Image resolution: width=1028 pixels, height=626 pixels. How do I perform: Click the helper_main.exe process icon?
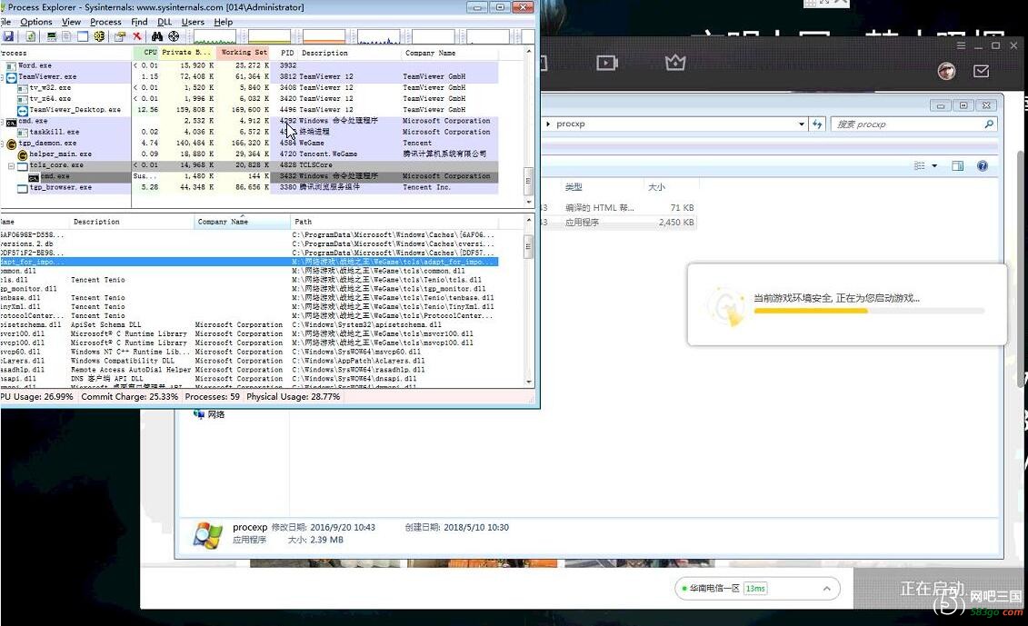(x=23, y=154)
